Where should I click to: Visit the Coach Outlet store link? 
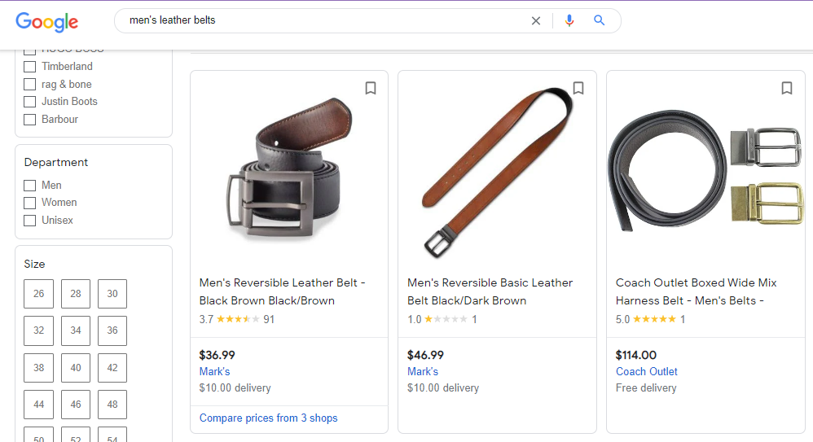647,371
